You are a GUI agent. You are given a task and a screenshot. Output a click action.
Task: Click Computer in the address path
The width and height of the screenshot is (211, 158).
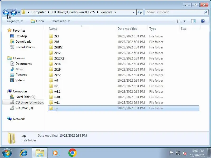tap(39, 12)
